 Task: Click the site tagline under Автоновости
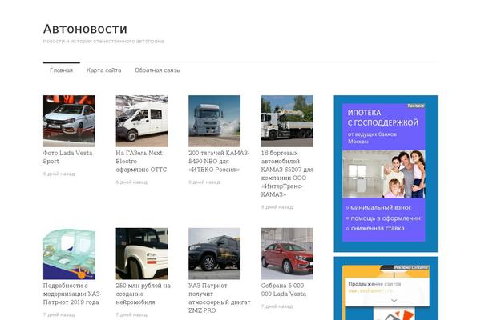[103, 41]
